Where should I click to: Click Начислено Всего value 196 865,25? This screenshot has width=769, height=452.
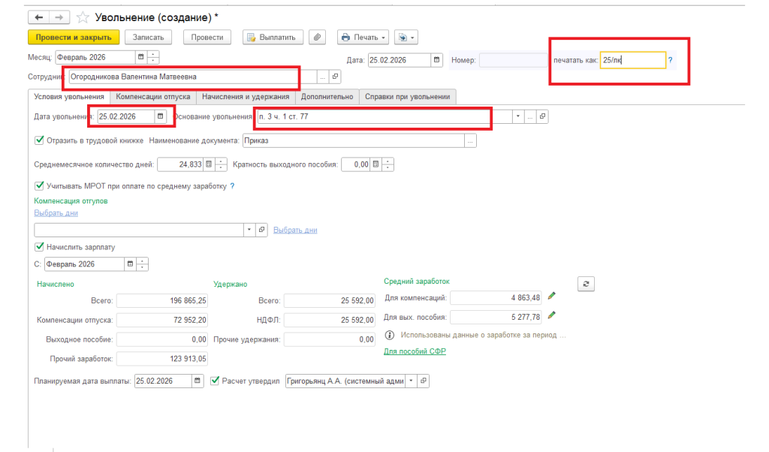[x=162, y=300]
